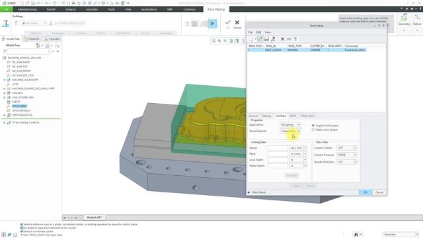Screen dimensions: 423x238
Task: Click the find binoculars icon in status bar
Action: click(x=356, y=235)
